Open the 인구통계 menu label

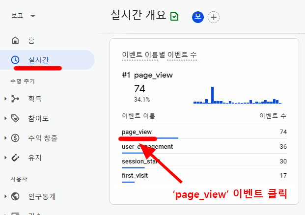pos(42,196)
